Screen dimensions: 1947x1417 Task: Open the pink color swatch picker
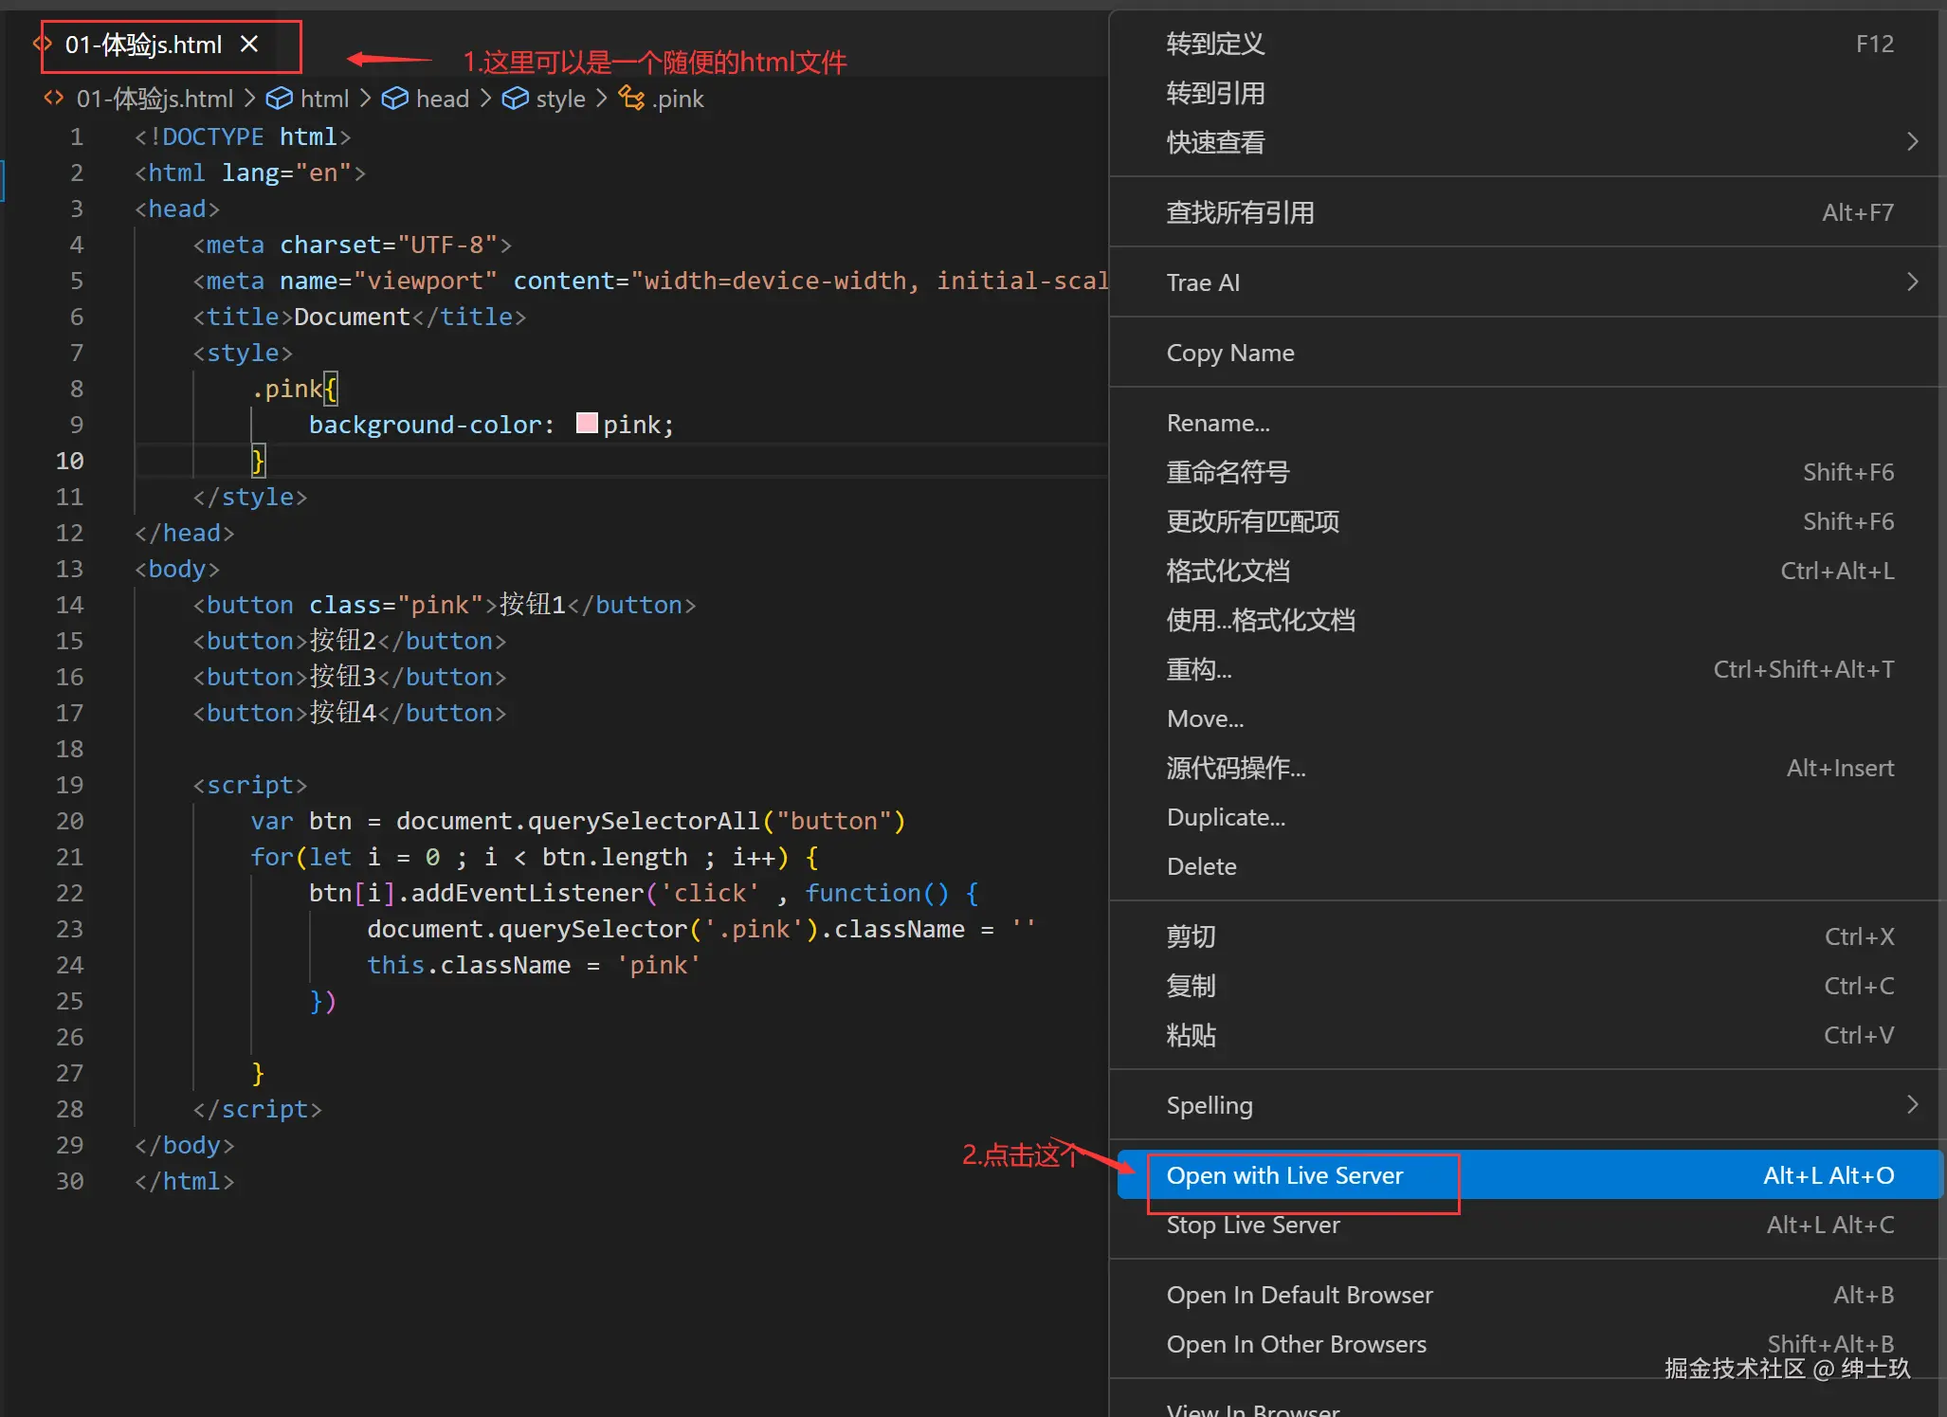click(x=587, y=424)
